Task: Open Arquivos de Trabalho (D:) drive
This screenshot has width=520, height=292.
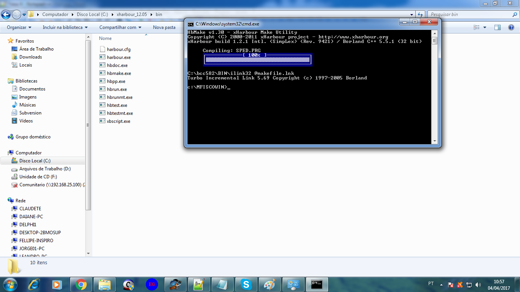Action: tap(45, 169)
